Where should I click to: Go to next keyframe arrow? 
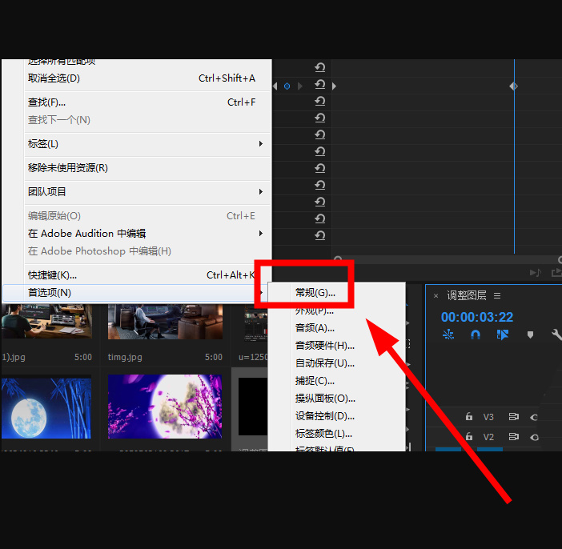coord(300,86)
